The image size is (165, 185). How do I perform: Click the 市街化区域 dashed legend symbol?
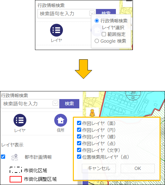[16, 170]
